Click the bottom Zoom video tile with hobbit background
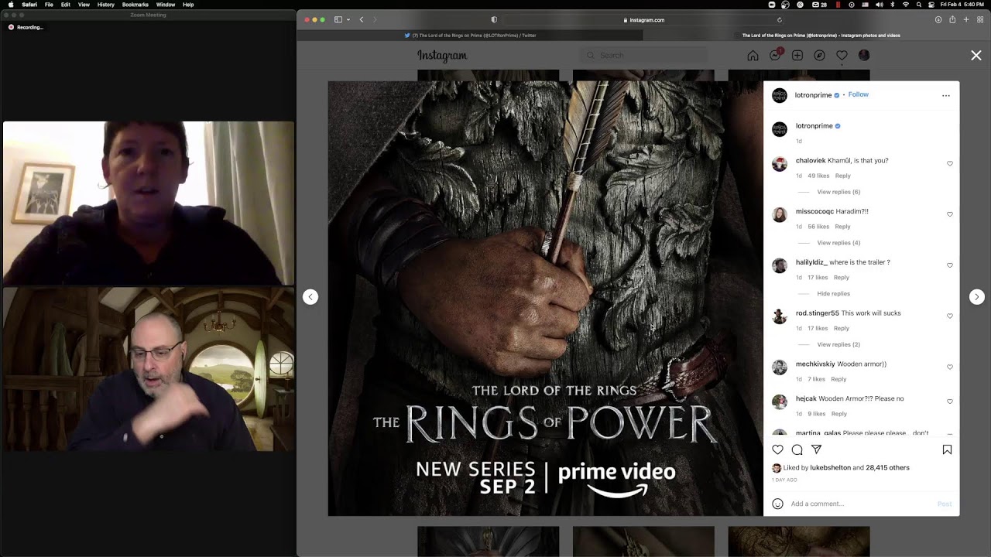 tap(149, 369)
